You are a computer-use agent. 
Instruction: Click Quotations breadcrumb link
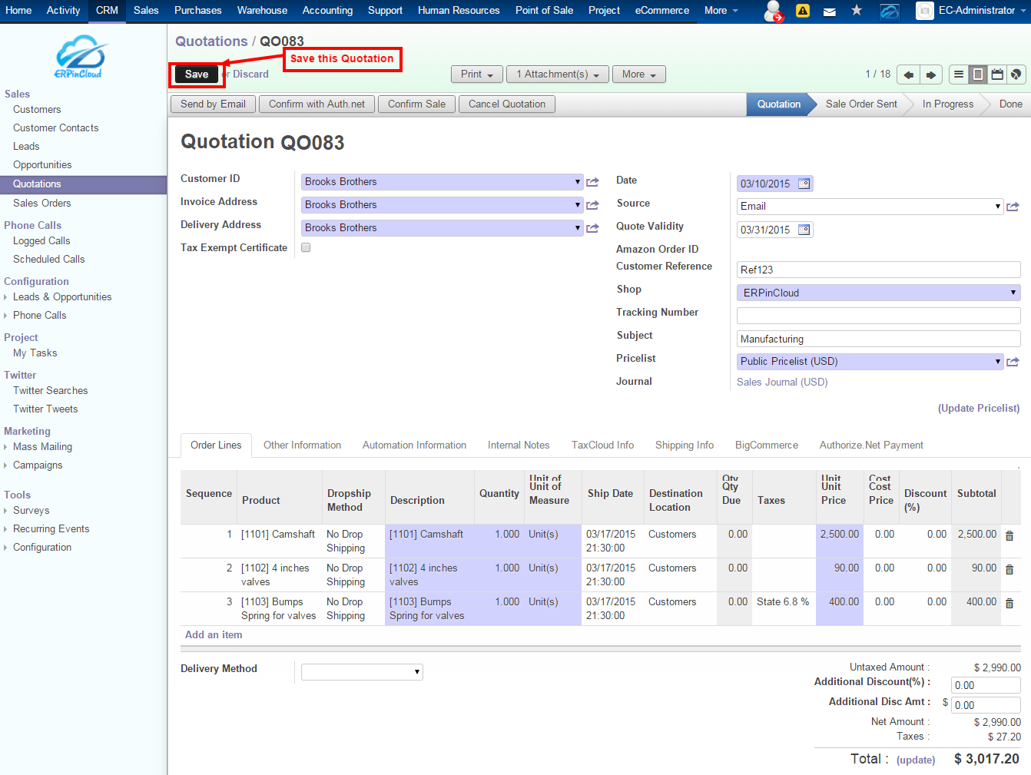(211, 41)
